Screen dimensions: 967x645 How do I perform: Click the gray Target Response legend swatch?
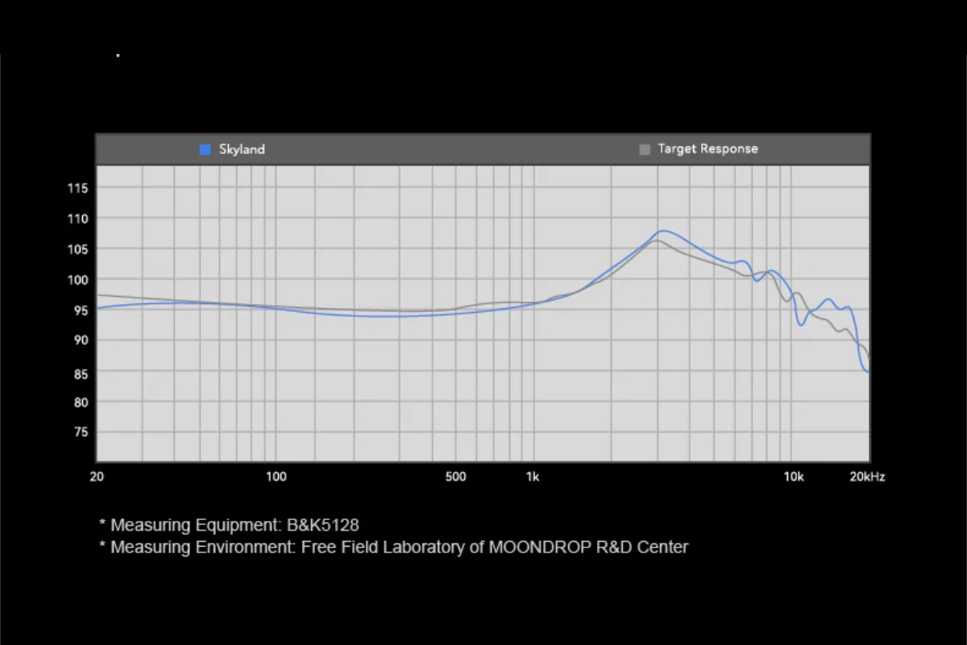(645, 149)
